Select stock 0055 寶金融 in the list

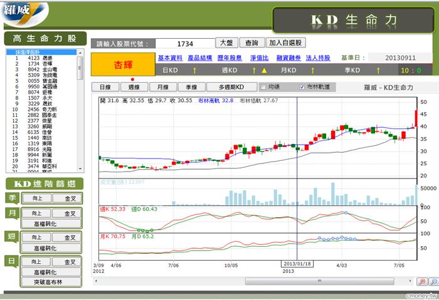[x=41, y=81]
